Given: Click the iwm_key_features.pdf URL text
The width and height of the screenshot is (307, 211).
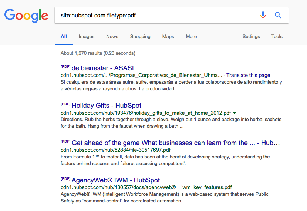Looking at the screenshot, I should 146,187.
